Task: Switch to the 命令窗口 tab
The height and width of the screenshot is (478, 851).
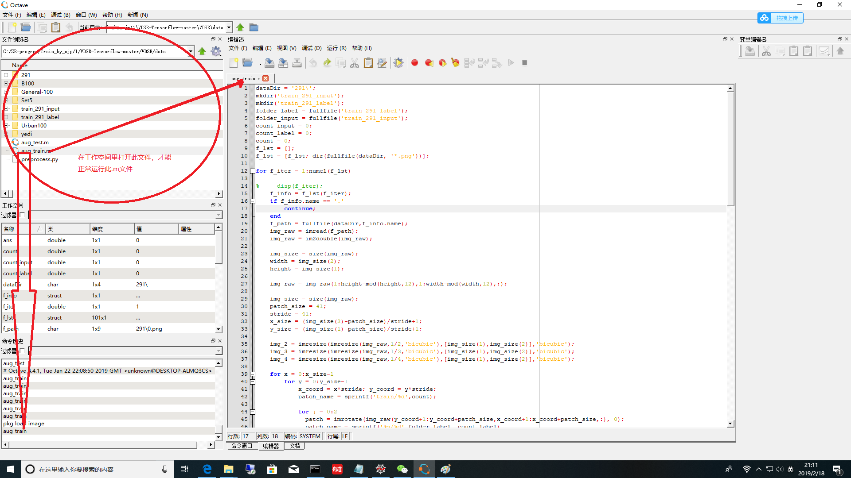Action: click(242, 446)
